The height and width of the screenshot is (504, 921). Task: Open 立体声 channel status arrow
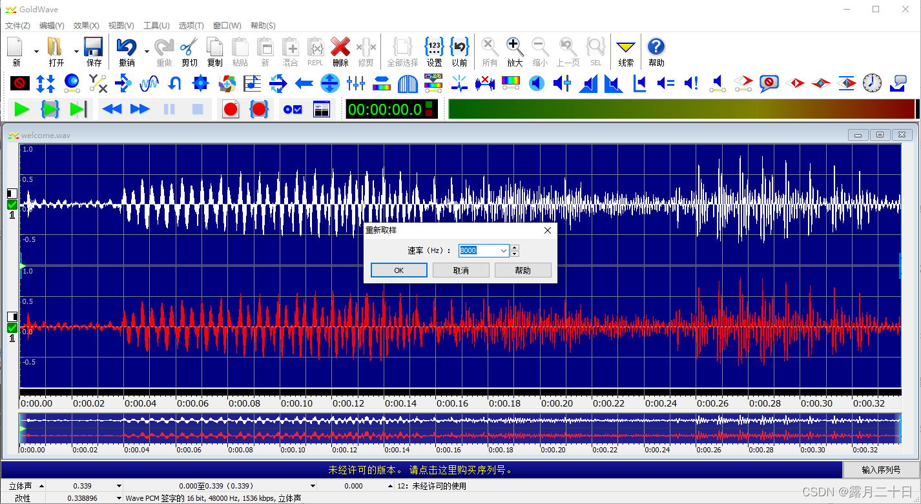pos(42,486)
